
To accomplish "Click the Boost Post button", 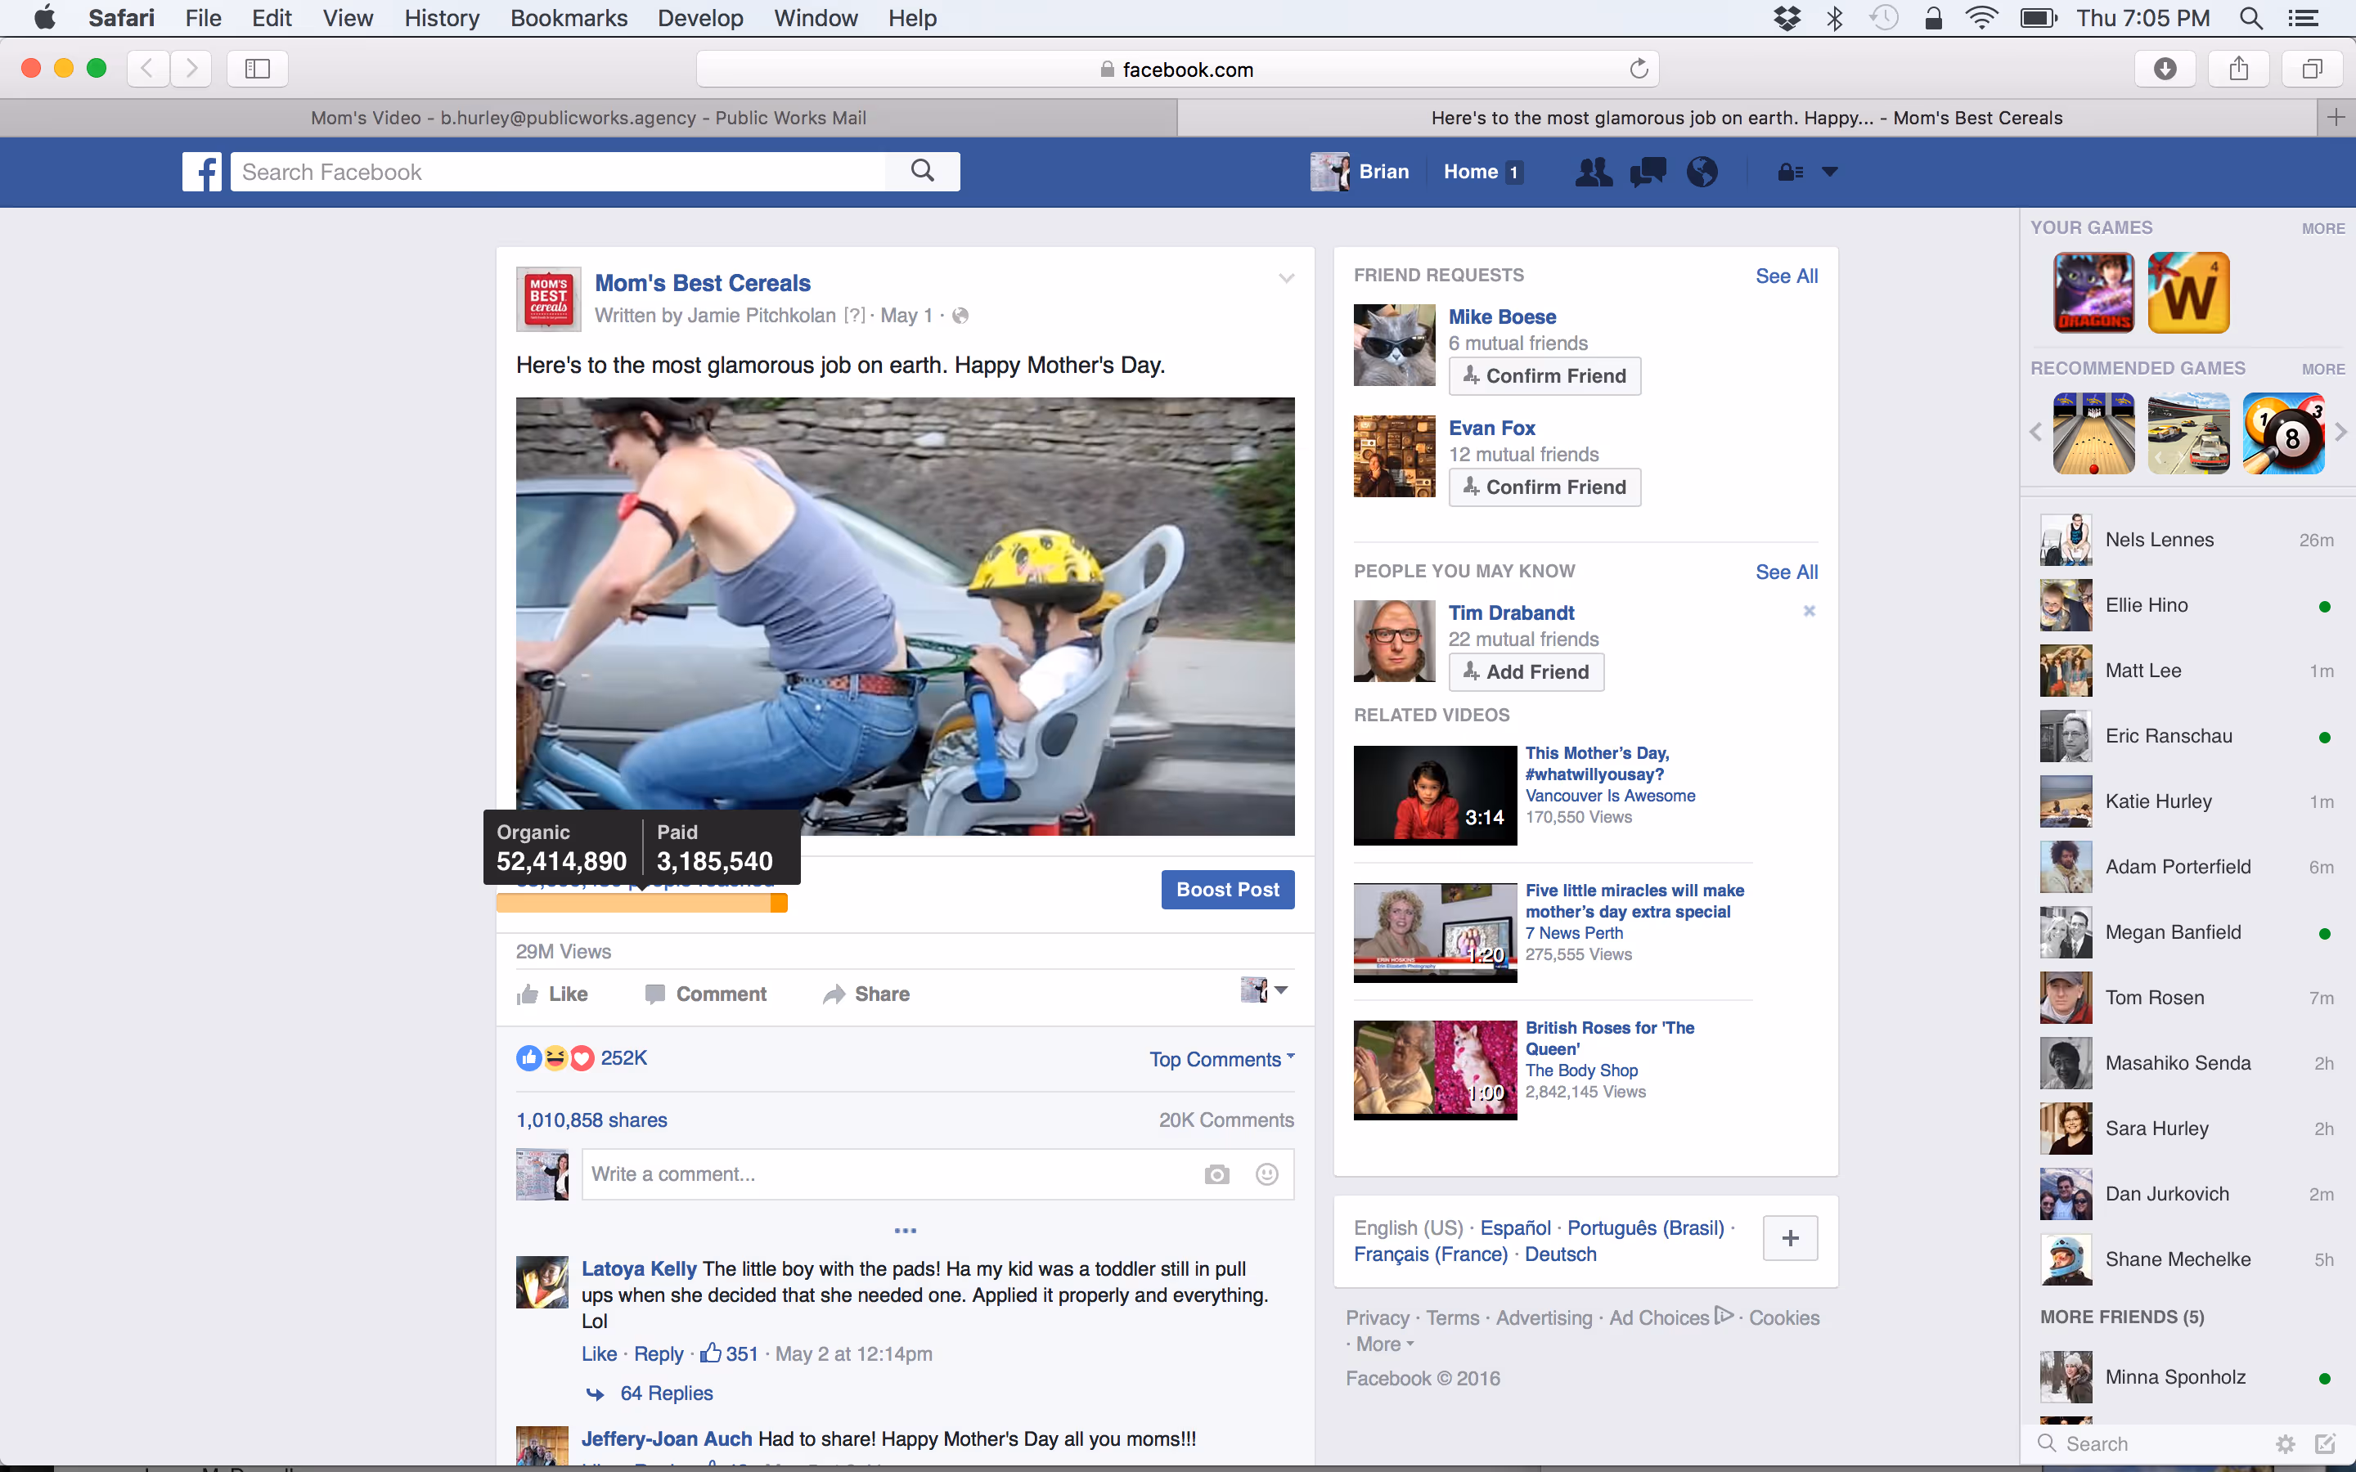I will (1227, 890).
